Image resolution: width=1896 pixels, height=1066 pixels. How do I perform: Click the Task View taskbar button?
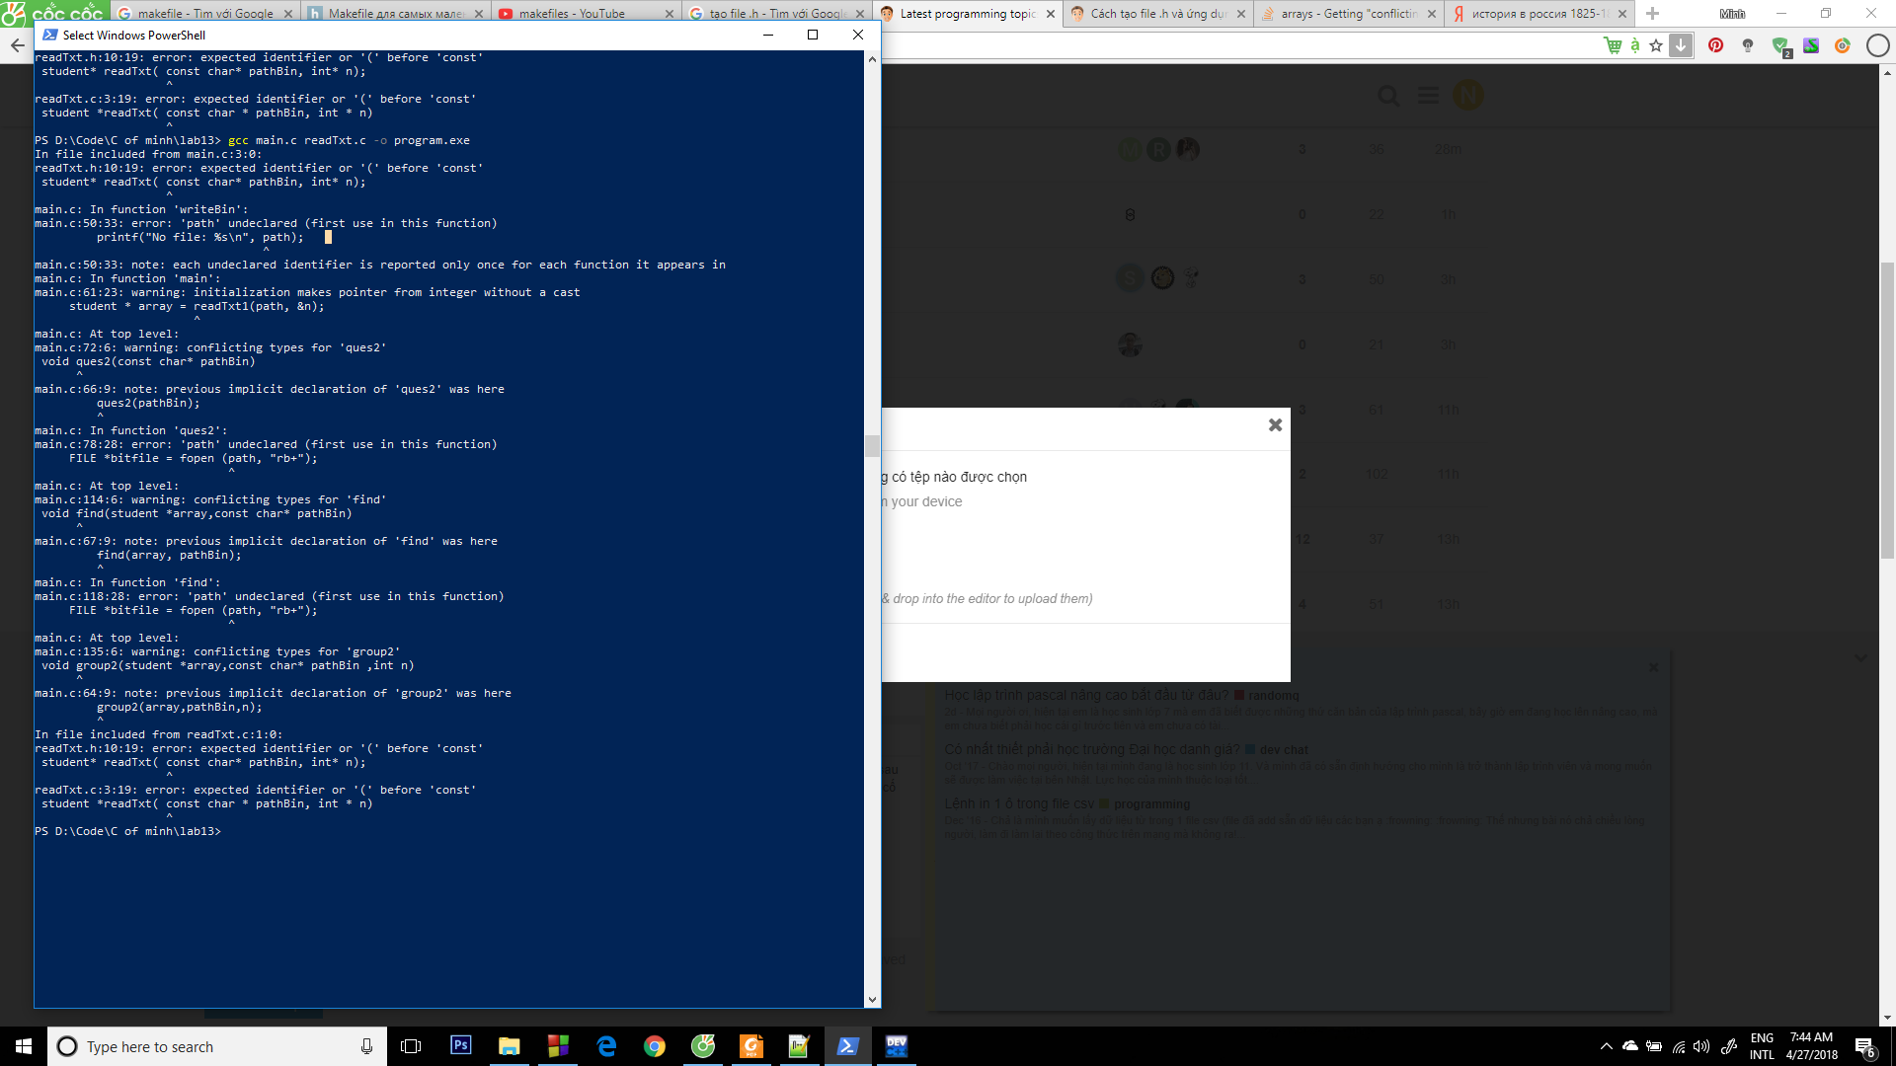(411, 1046)
